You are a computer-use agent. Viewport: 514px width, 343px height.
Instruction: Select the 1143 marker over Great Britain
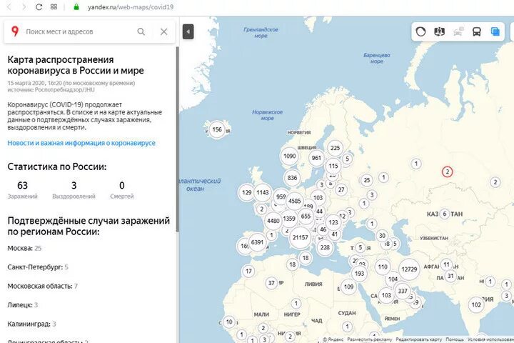click(263, 193)
